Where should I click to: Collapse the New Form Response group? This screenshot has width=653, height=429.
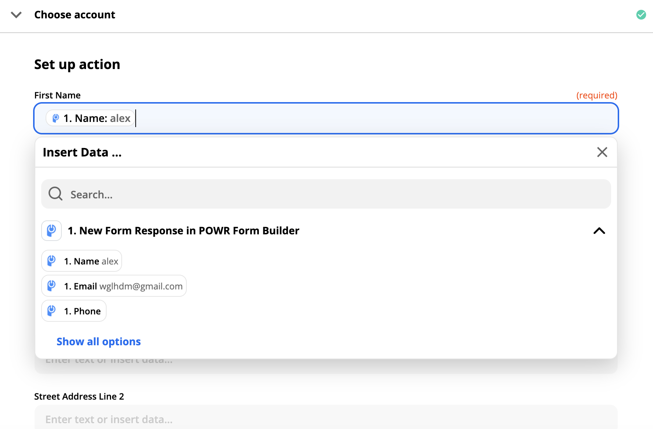(599, 231)
